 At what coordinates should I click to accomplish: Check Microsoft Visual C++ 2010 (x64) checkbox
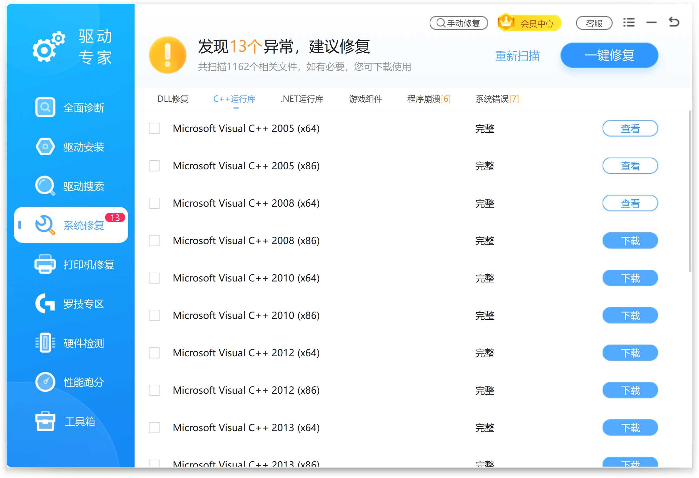coord(155,278)
